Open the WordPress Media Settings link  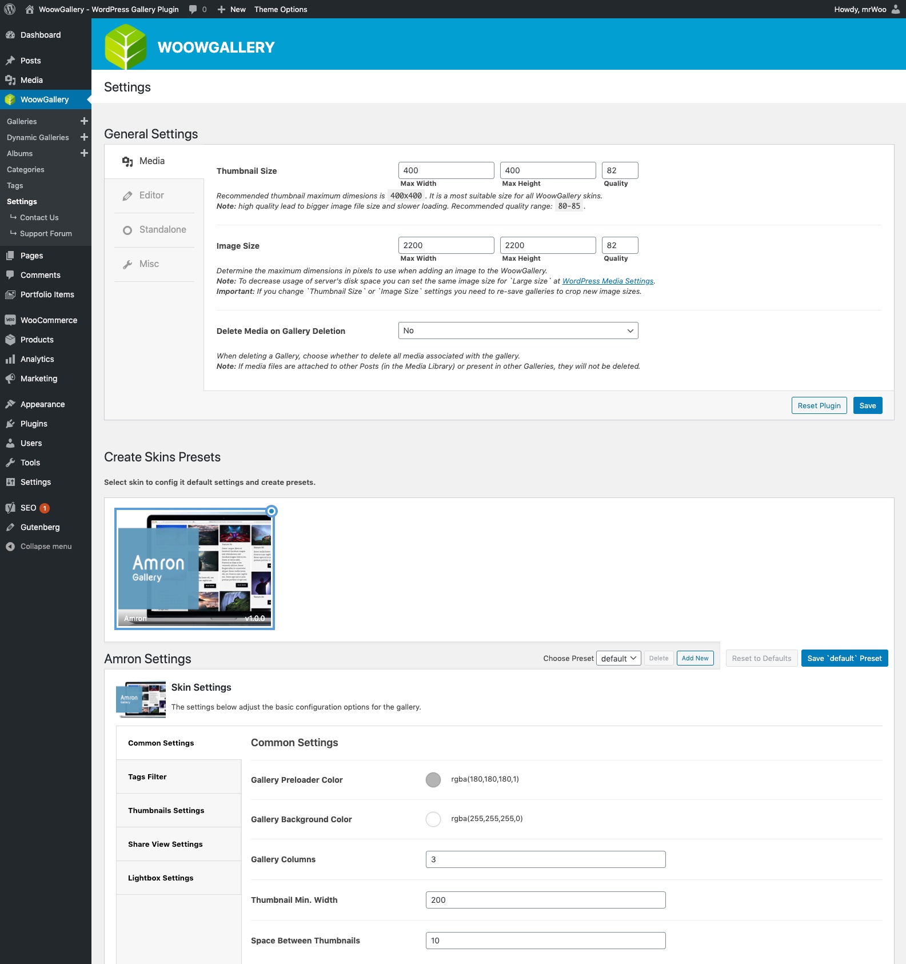[x=608, y=281]
